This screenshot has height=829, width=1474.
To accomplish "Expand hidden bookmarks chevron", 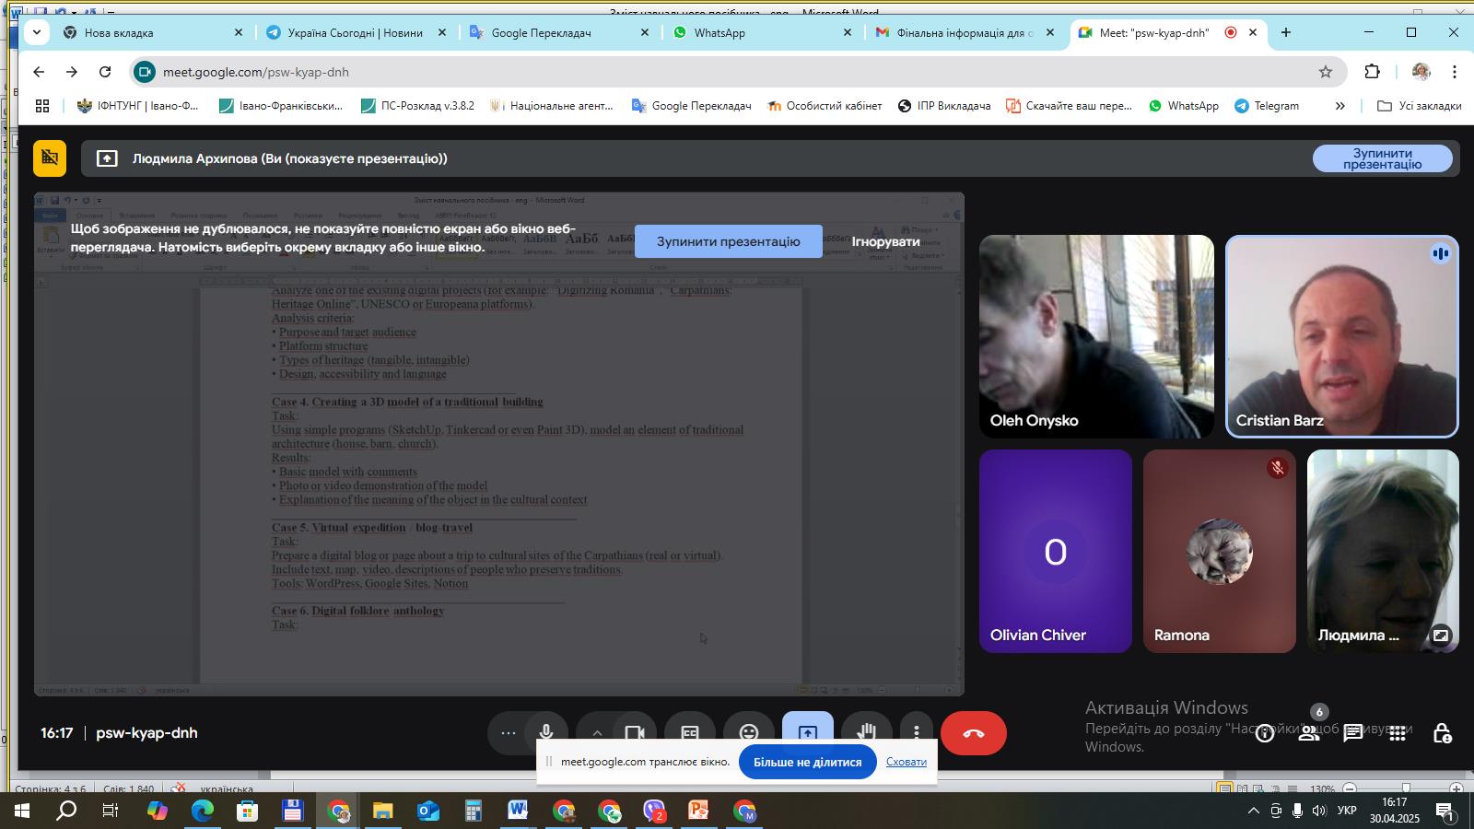I will [1340, 106].
